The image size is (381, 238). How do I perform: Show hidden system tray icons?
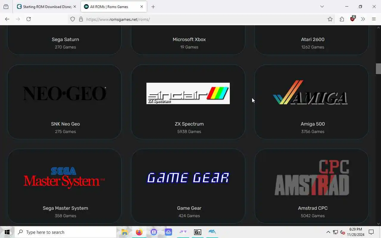[x=328, y=232]
